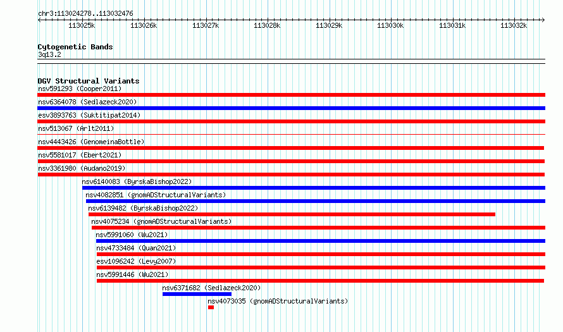Screen dimensions: 563x332
Task: Open the nsv4443426 (GenomeinaBottle) label
Action: 91,142
